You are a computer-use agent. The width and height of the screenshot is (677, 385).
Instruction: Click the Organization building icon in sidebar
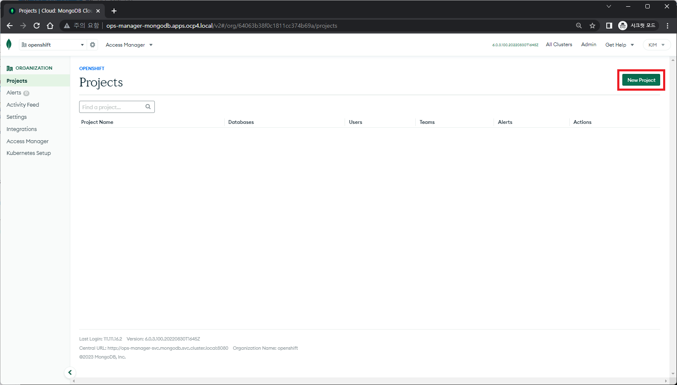tap(10, 68)
